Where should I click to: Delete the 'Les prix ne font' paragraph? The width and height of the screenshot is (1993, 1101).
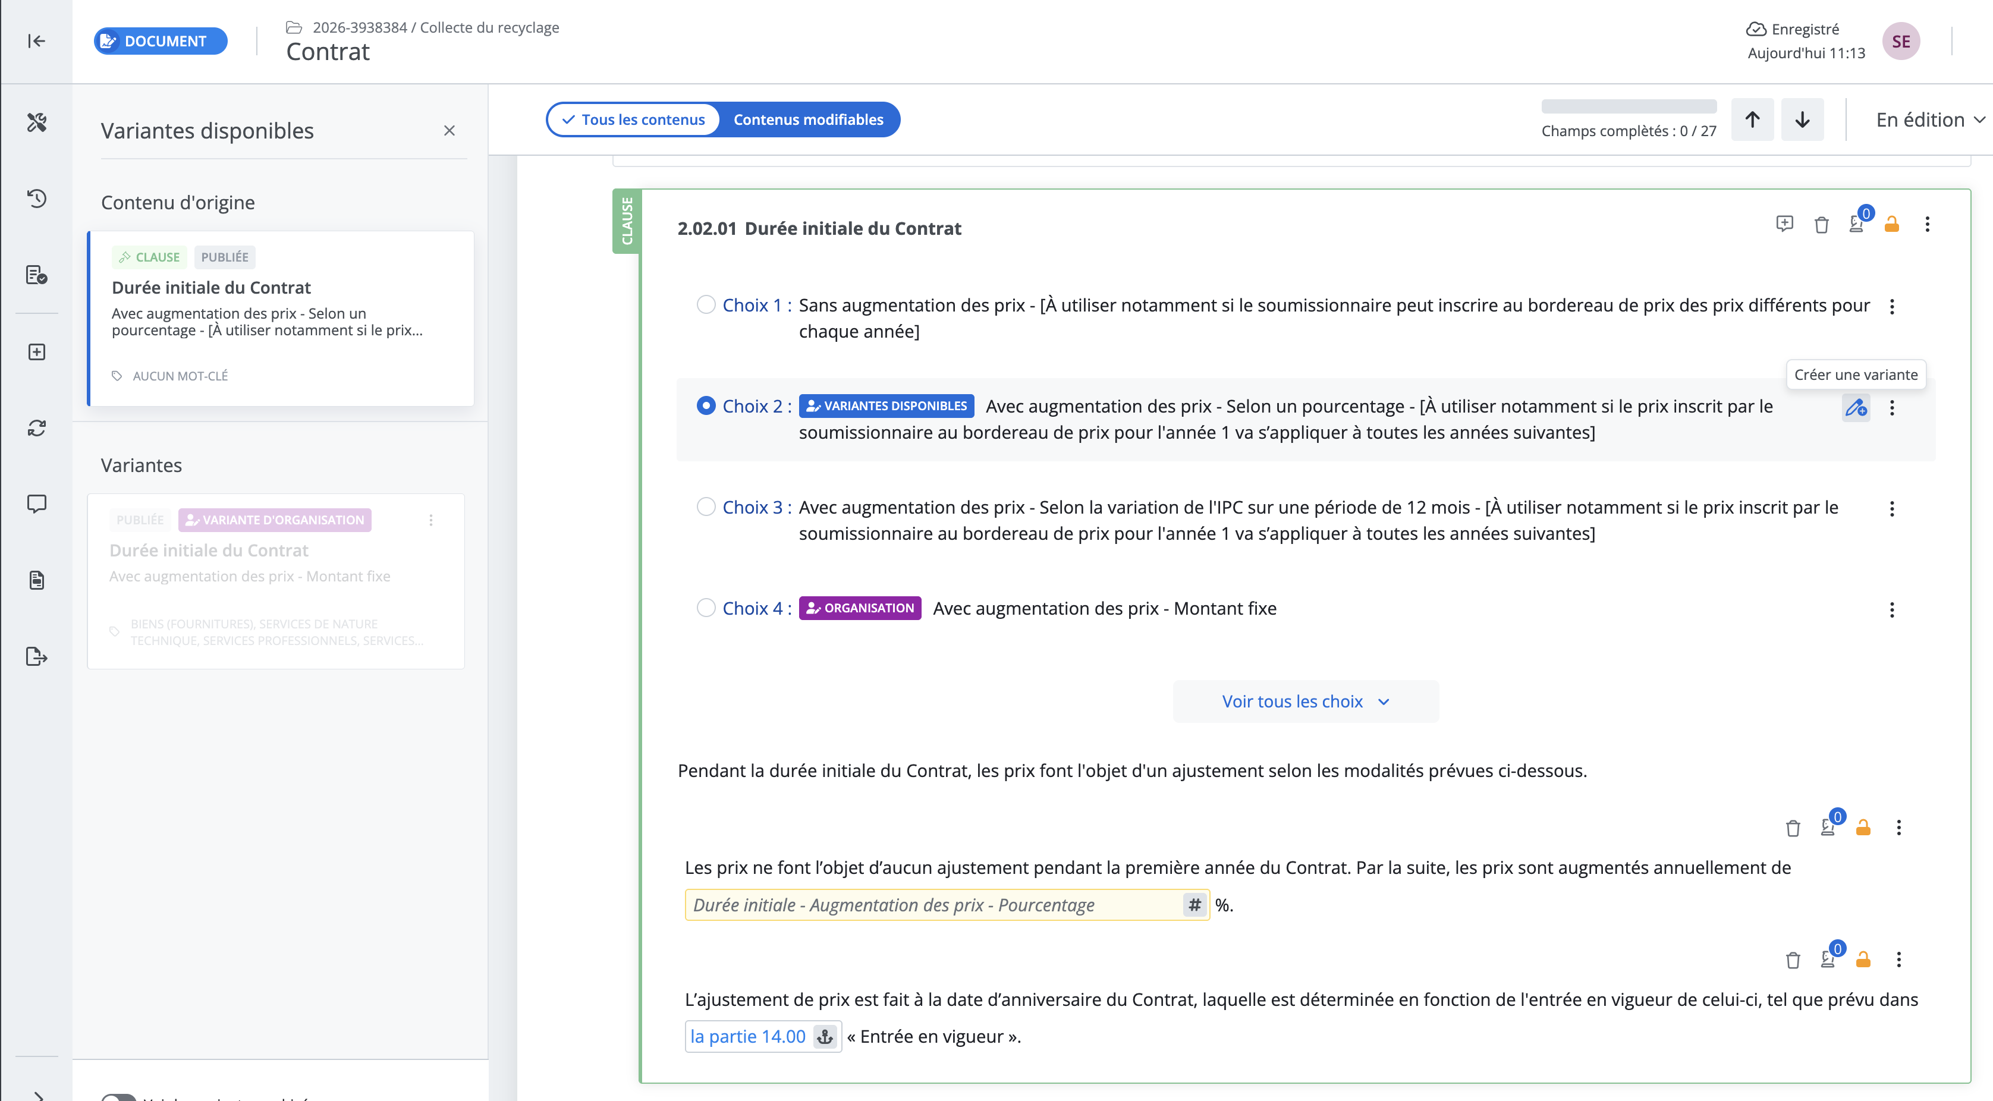click(x=1793, y=829)
